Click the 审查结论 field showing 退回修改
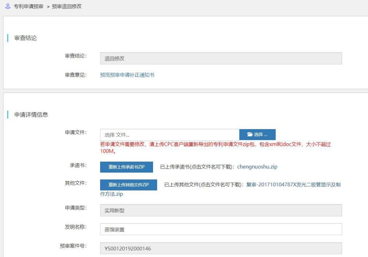The height and width of the screenshot is (257, 368). 221,58
